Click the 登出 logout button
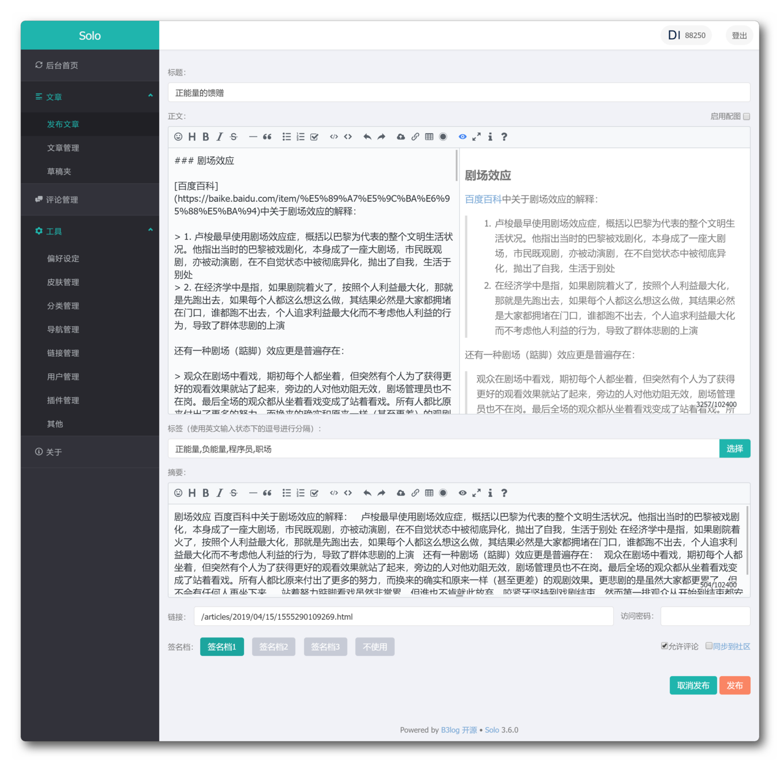The height and width of the screenshot is (762, 780). point(739,35)
